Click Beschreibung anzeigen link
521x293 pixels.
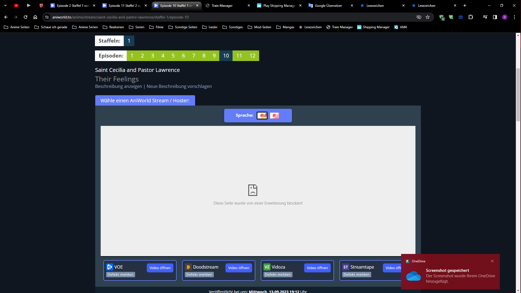tap(118, 86)
